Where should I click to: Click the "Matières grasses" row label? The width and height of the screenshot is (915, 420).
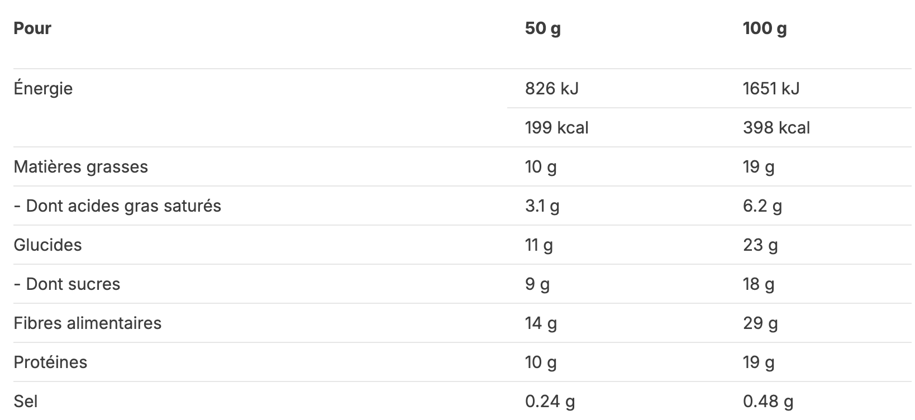pyautogui.click(x=80, y=167)
